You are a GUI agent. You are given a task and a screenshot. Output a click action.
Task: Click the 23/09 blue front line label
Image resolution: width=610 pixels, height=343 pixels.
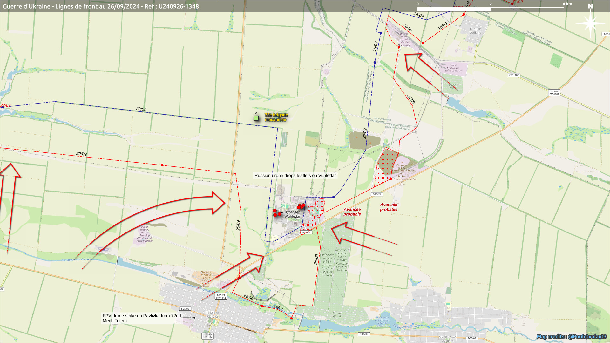(x=141, y=109)
